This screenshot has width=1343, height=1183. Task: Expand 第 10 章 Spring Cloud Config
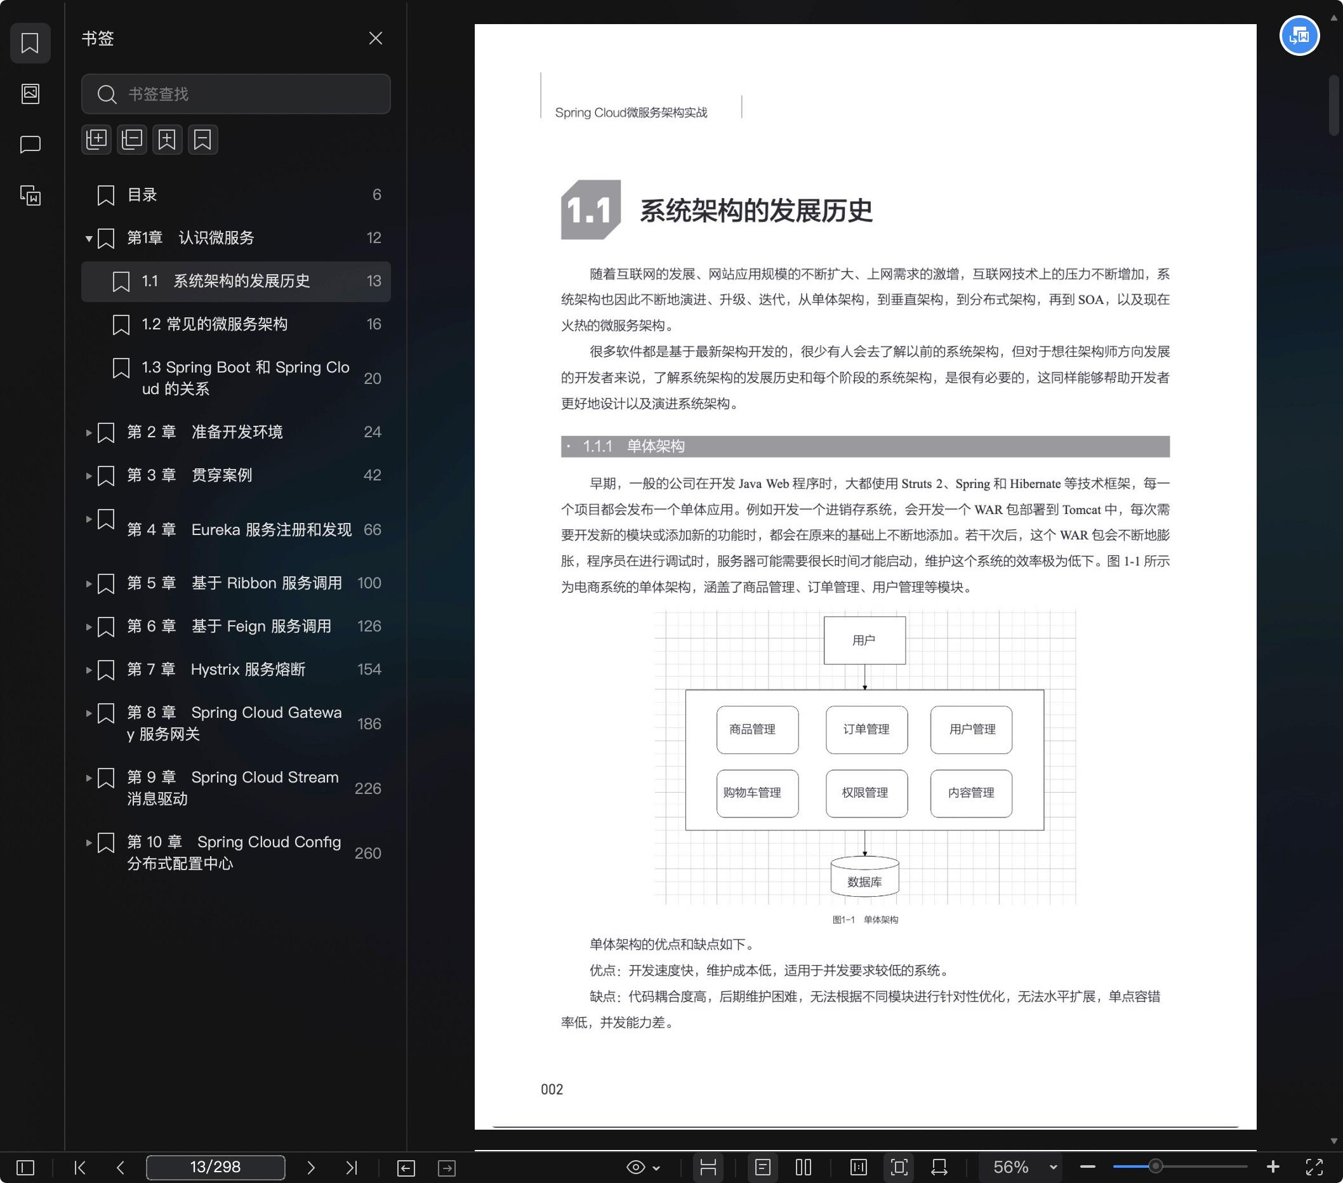click(89, 842)
